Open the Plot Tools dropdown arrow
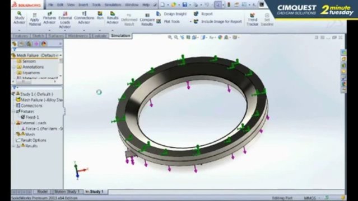Image resolution: width=358 pixels, height=201 pixels. 190,22
